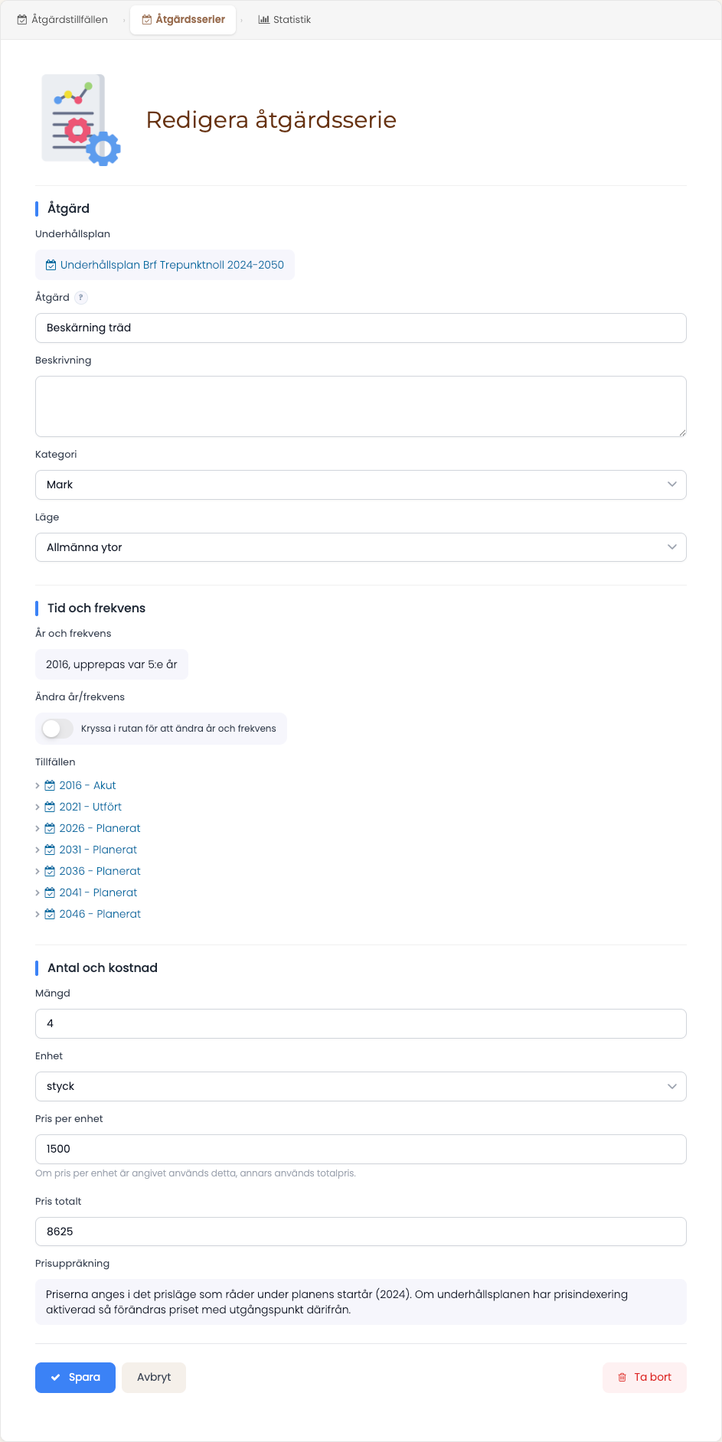Expand the 2046 - Planerat occasion chevron
The width and height of the screenshot is (722, 1442).
(38, 914)
